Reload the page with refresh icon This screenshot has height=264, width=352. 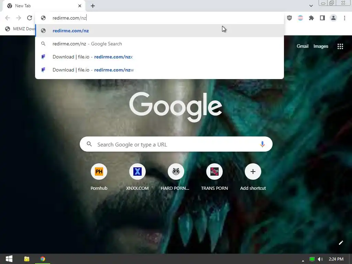pyautogui.click(x=30, y=18)
